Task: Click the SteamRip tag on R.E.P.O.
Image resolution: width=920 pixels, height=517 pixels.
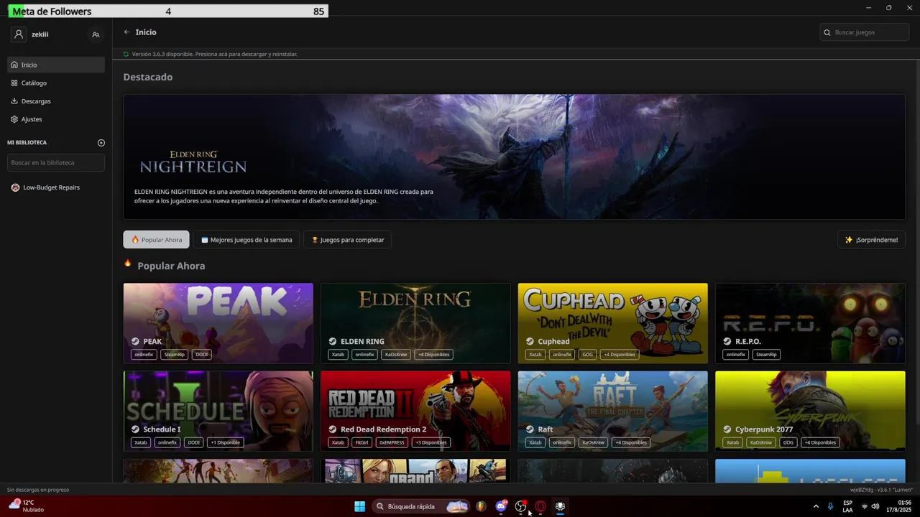Action: pyautogui.click(x=766, y=355)
